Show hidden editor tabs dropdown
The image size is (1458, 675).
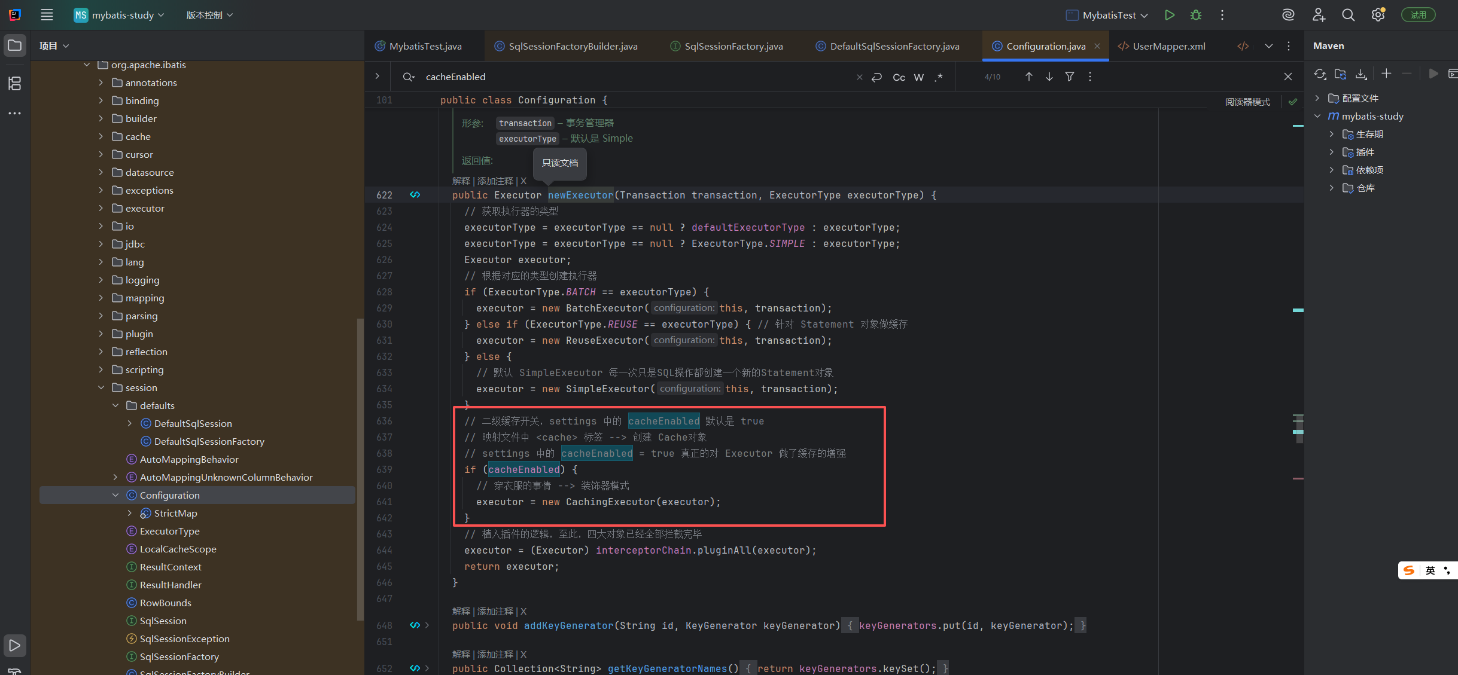click(x=1268, y=46)
